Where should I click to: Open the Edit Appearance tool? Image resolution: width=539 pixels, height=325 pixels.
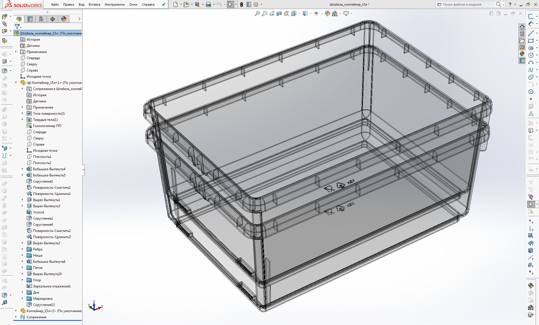(327, 13)
